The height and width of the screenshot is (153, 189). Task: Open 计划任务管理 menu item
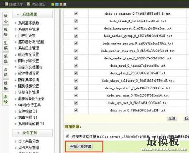coord(28,92)
